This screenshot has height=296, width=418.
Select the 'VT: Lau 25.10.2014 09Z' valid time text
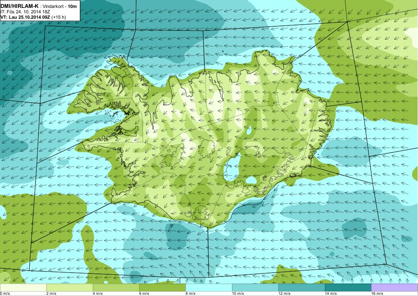point(25,17)
